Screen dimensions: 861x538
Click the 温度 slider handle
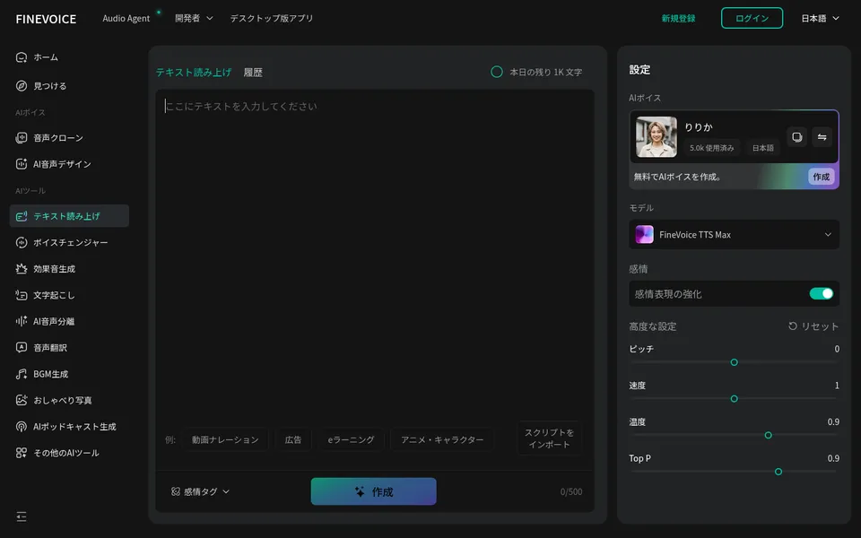coord(769,436)
